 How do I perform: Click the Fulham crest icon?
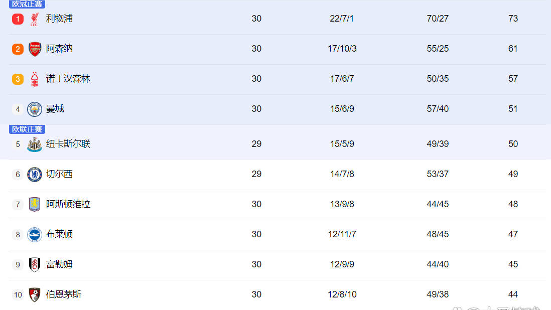35,265
